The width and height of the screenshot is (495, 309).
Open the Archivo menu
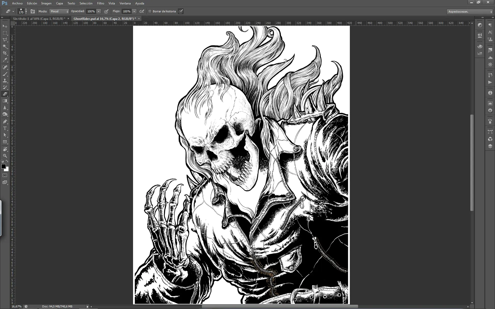pos(17,3)
